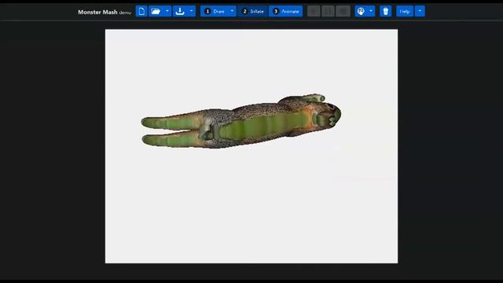This screenshot has height=283, width=503.
Task: Expand the open file dropdown arrow
Action: [x=167, y=11]
